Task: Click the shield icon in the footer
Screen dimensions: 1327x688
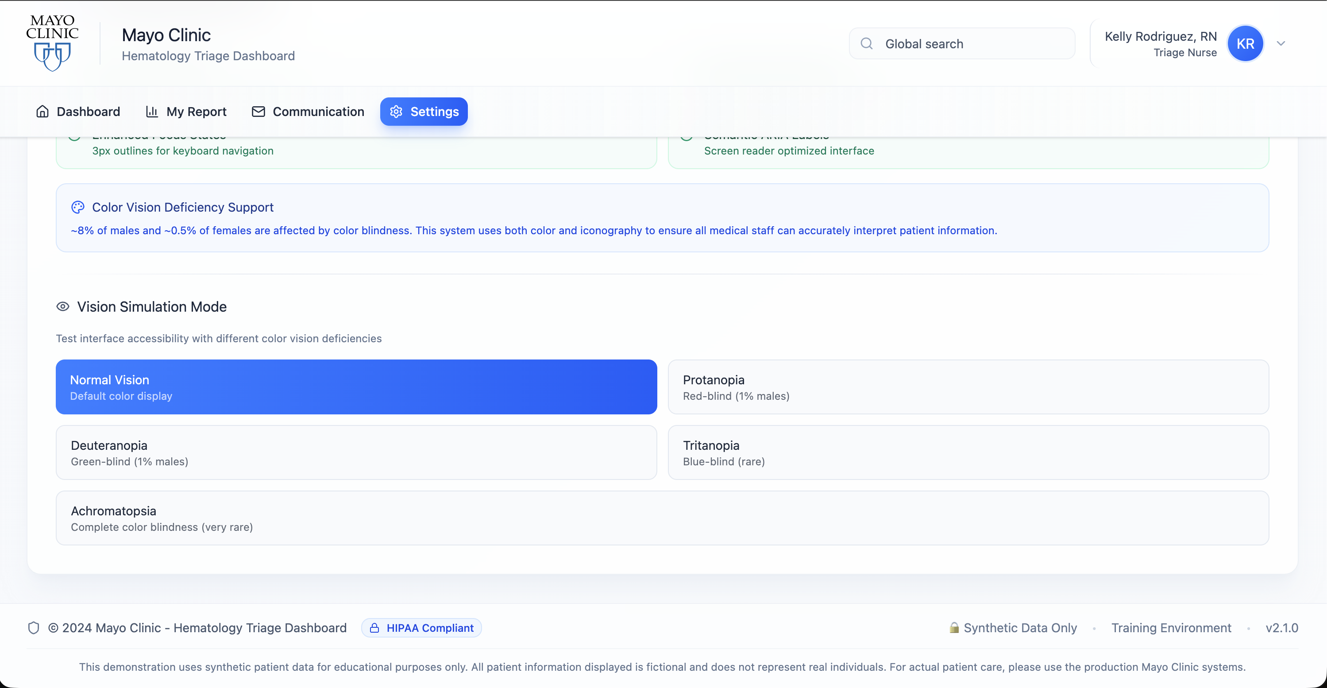Action: click(x=34, y=628)
